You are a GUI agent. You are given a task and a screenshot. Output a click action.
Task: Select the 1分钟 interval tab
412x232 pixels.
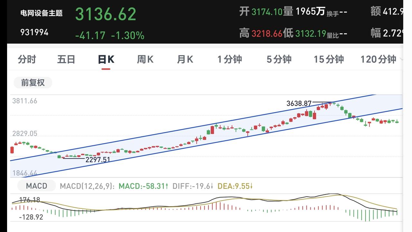coord(230,59)
